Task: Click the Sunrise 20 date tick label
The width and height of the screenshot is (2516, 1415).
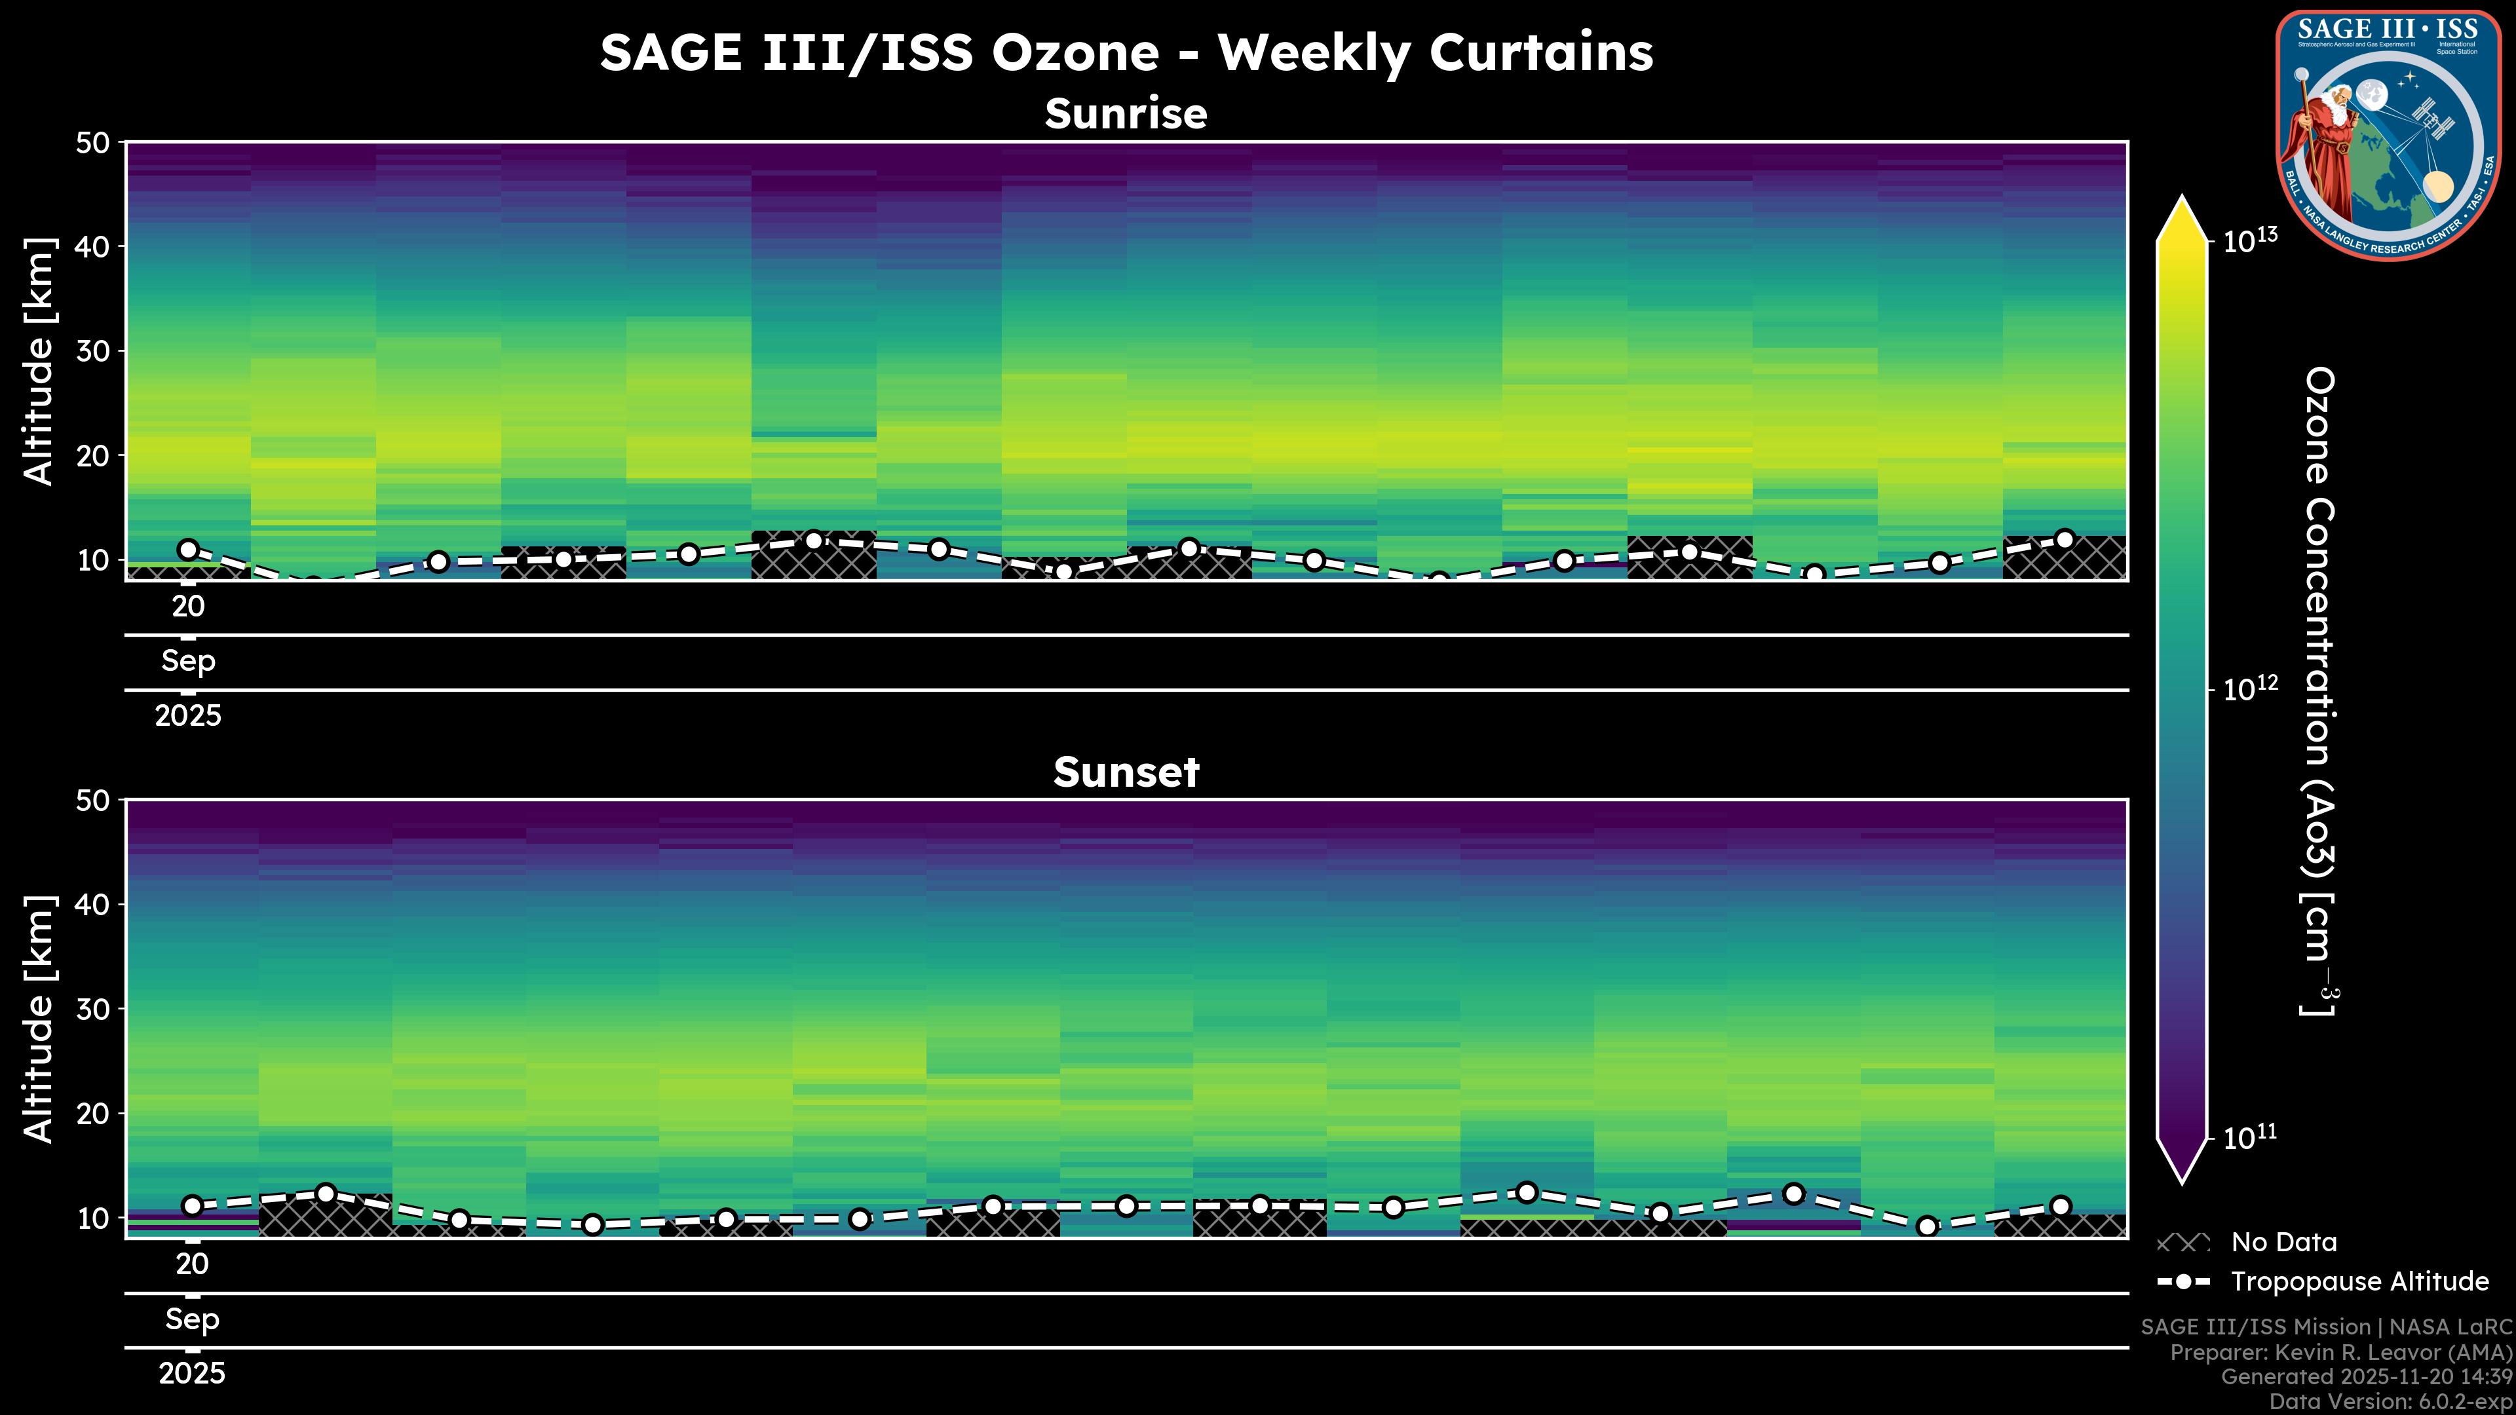Action: tap(189, 607)
